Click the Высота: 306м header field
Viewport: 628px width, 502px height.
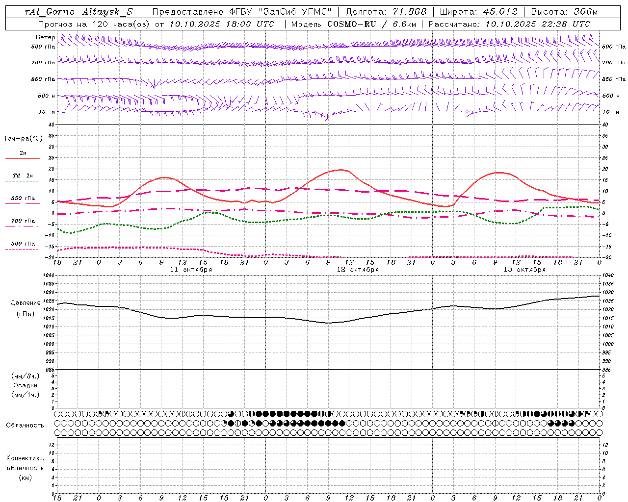click(565, 12)
